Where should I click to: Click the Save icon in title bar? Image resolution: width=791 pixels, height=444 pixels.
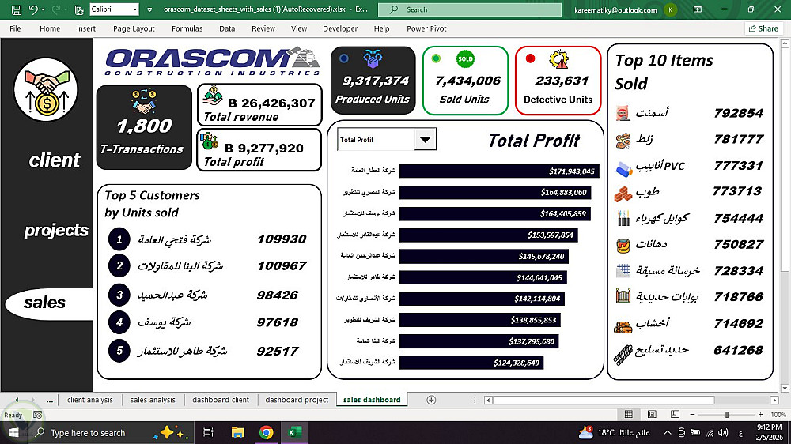click(x=17, y=9)
